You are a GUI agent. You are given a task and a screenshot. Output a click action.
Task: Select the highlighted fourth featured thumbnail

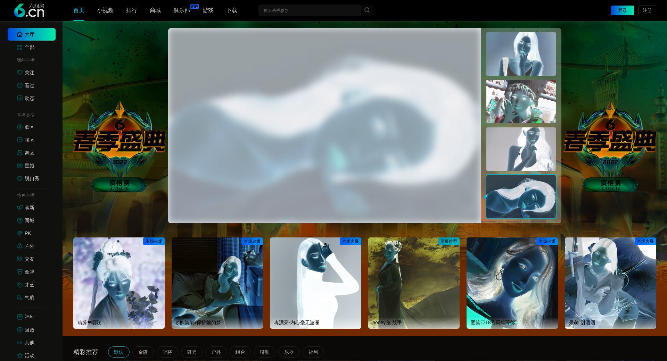tap(521, 196)
